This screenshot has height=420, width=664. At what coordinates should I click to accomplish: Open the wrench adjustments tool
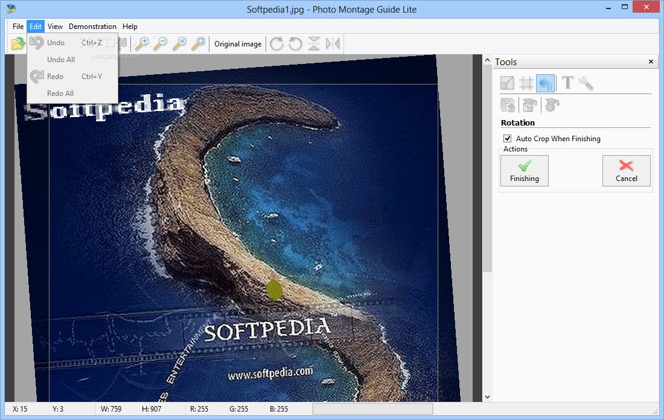(x=586, y=83)
